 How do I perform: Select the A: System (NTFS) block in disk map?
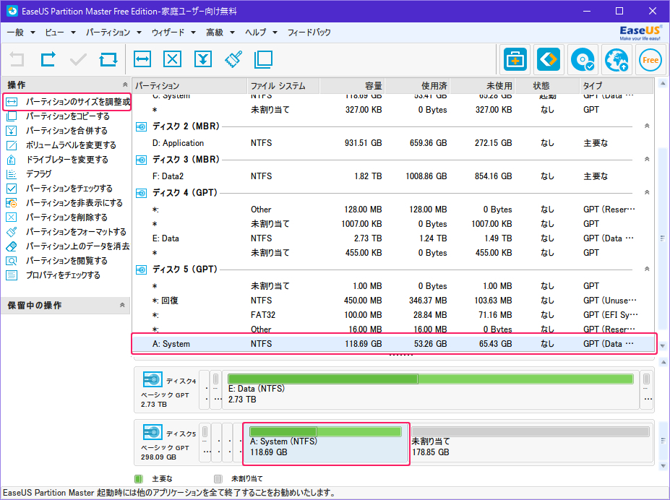click(x=327, y=443)
